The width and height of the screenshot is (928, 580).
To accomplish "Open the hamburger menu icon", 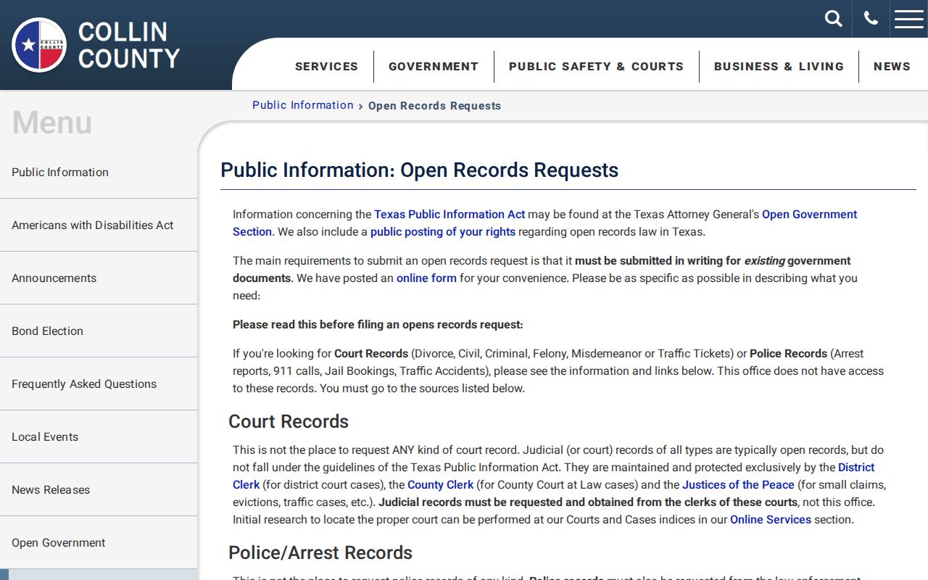I will (909, 19).
